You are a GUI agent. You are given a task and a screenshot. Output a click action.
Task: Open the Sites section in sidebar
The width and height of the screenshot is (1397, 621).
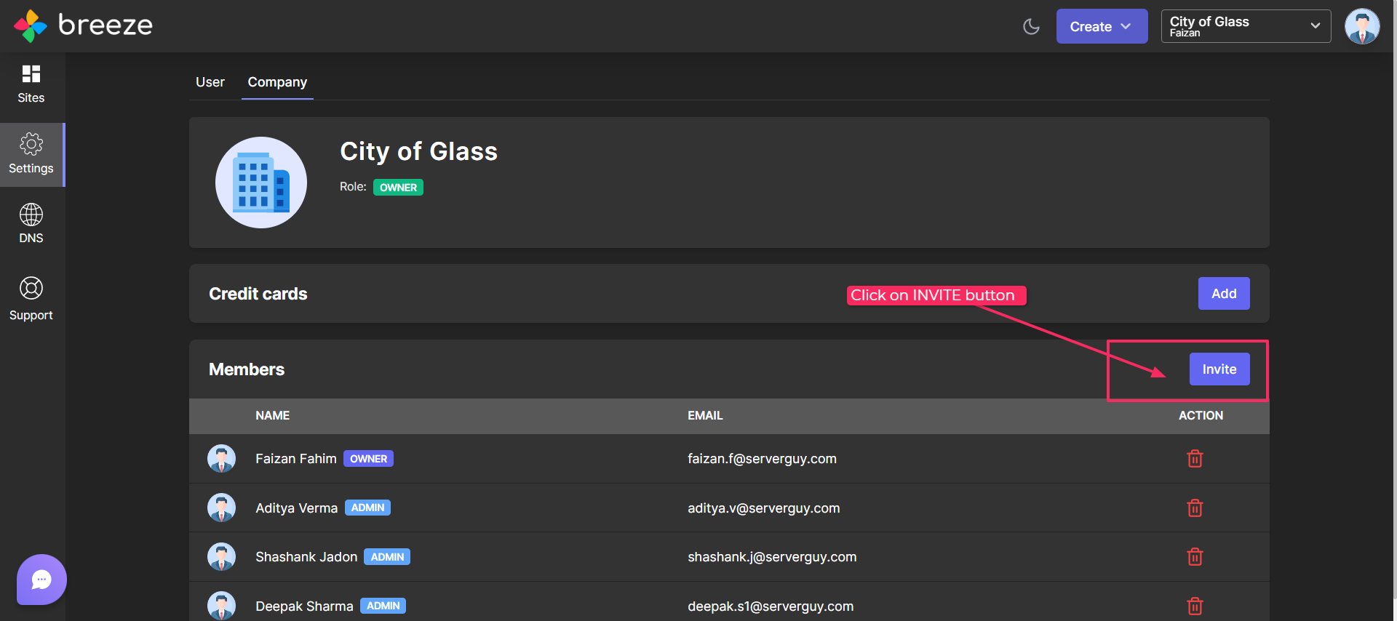[x=31, y=84]
